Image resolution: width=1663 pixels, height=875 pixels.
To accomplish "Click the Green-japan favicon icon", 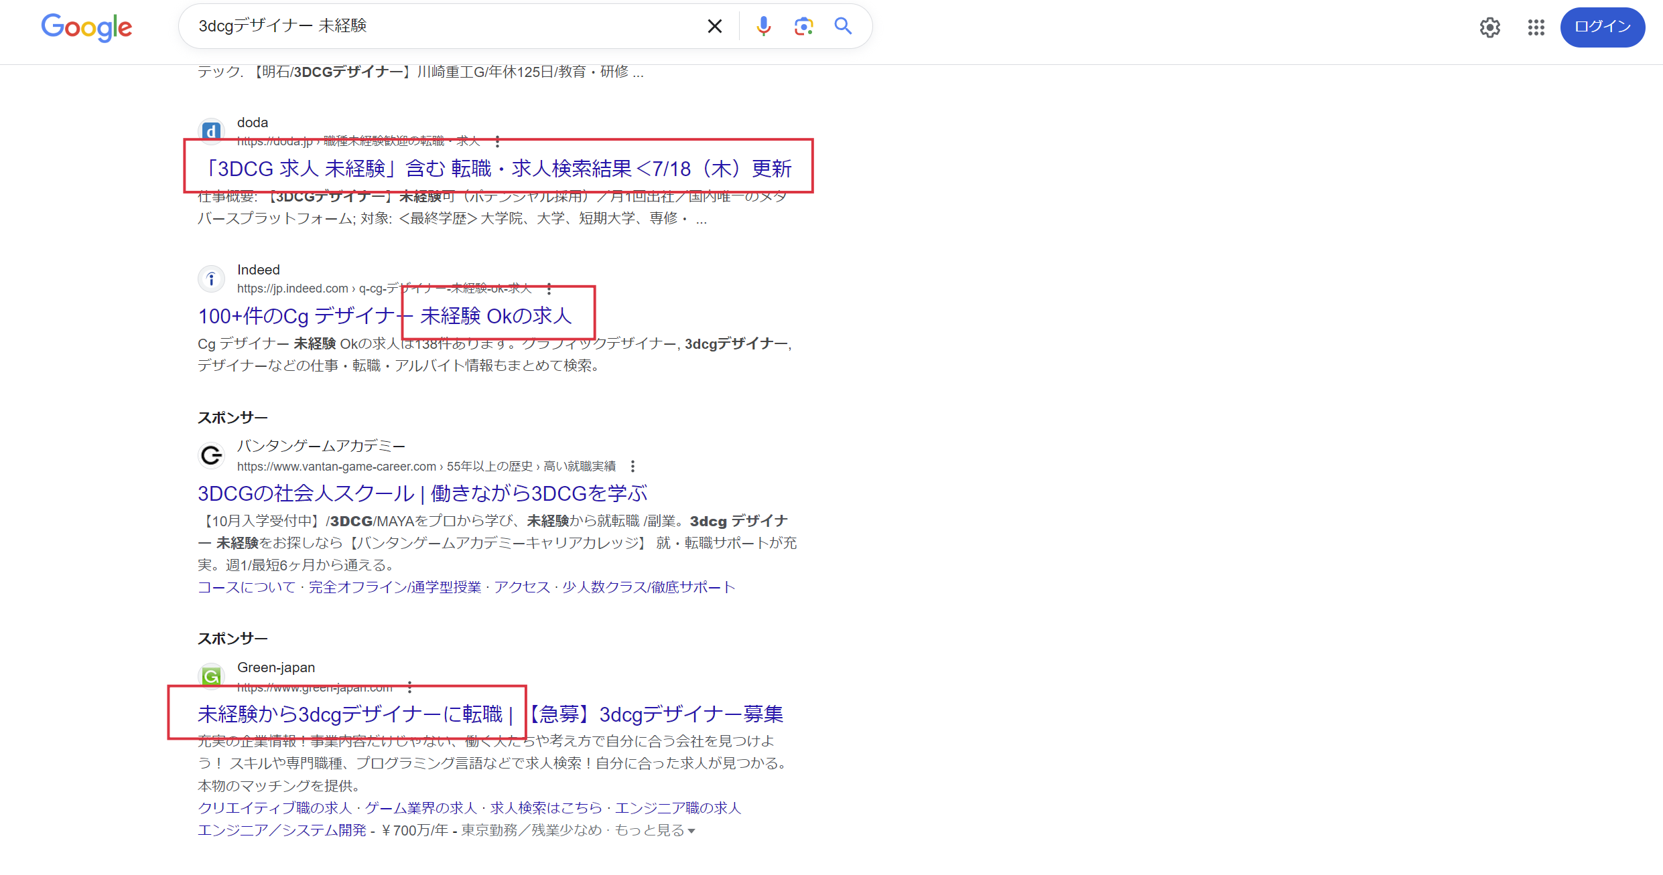I will [x=211, y=676].
